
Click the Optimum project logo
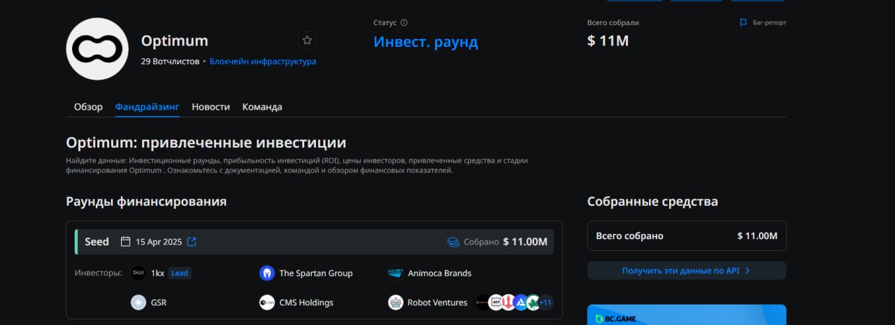click(97, 49)
